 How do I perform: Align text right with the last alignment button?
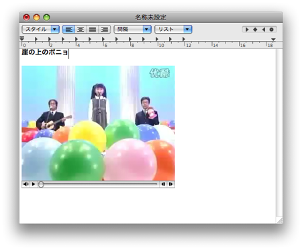pos(105,30)
